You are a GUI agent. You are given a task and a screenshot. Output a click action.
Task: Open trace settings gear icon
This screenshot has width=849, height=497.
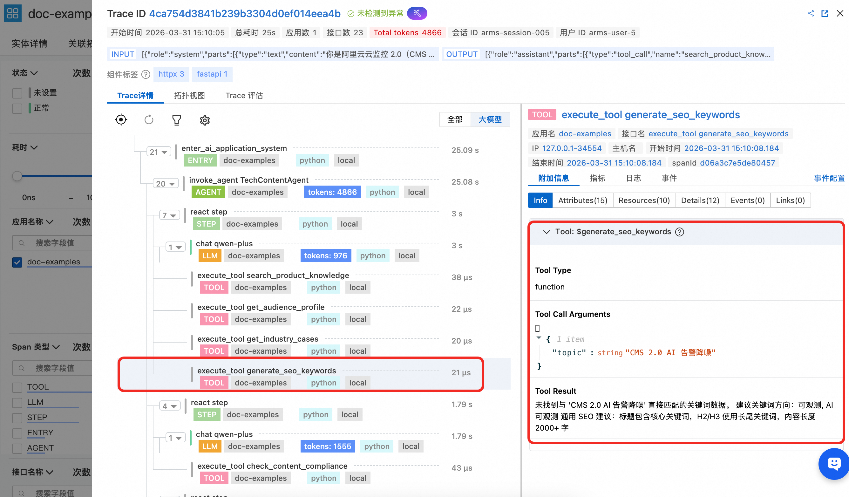point(205,120)
